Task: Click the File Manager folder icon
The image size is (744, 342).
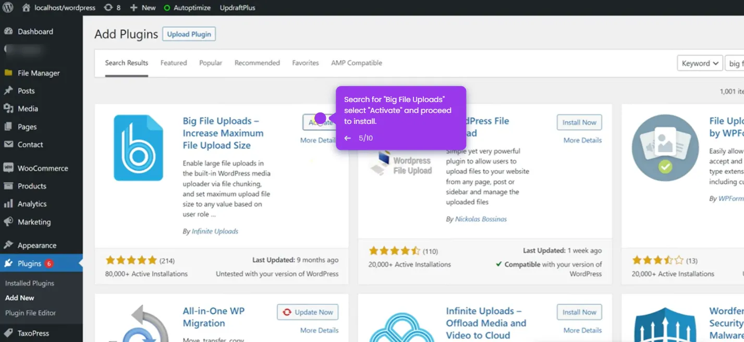Action: pos(8,73)
